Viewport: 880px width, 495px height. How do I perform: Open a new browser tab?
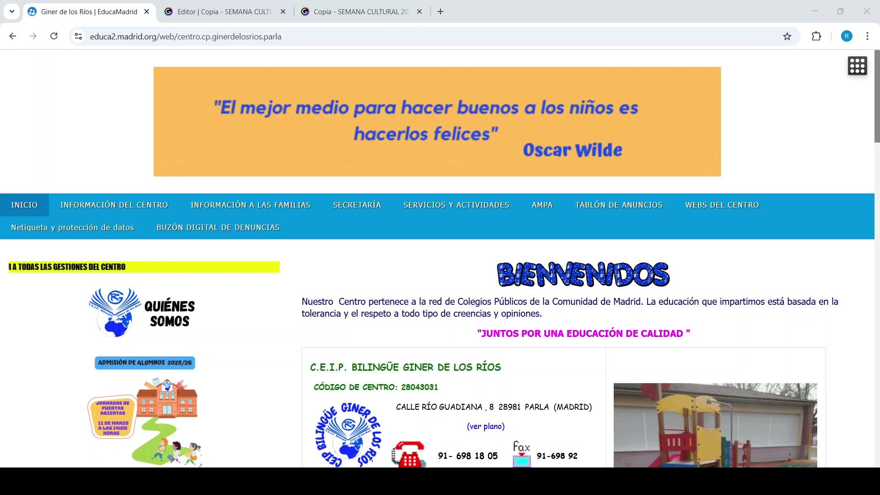440,11
